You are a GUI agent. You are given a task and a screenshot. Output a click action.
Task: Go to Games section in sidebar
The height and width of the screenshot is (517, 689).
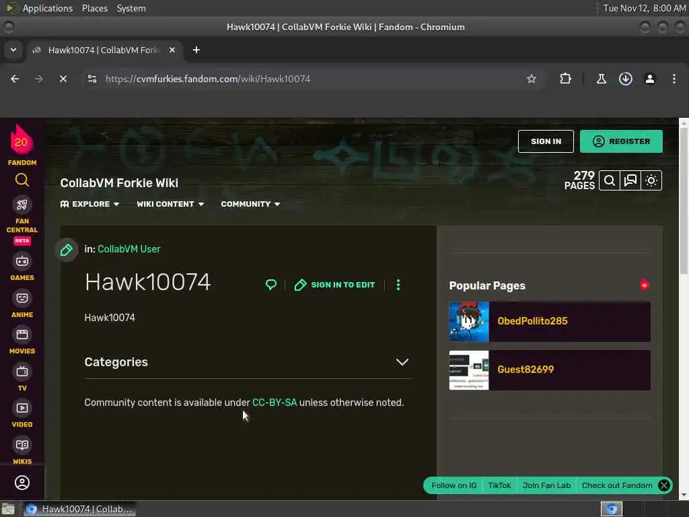22,267
